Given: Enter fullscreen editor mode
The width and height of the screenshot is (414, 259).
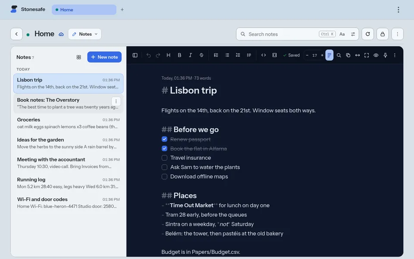Looking at the screenshot, I should tap(367, 55).
